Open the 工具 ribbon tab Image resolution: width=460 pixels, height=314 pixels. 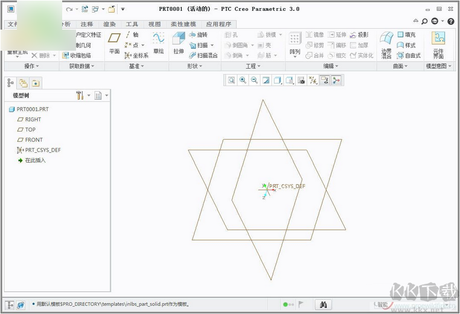coord(132,24)
